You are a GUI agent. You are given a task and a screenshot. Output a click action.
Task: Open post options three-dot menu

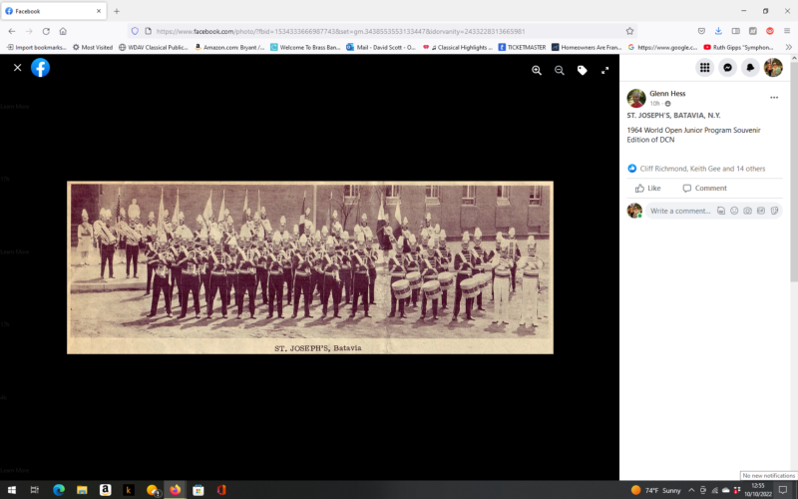pos(774,98)
